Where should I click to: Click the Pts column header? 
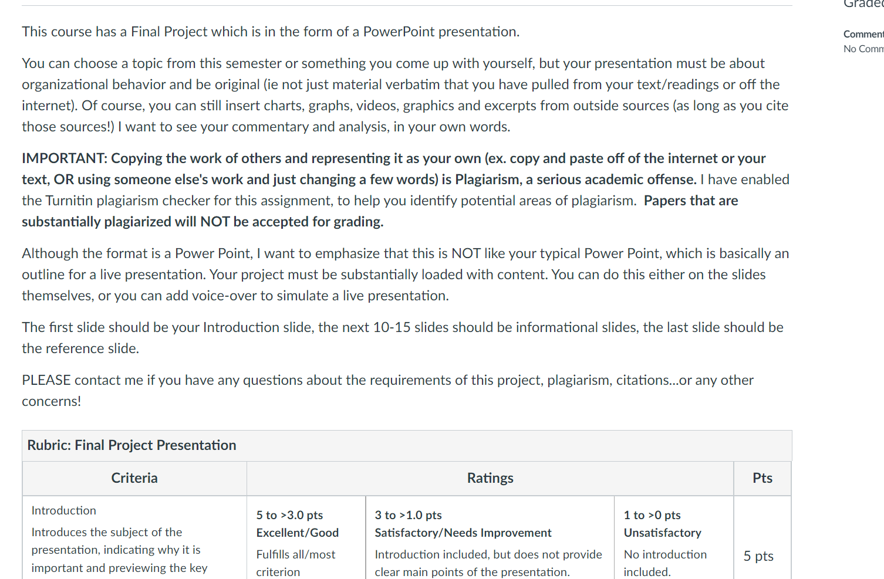[x=762, y=478]
